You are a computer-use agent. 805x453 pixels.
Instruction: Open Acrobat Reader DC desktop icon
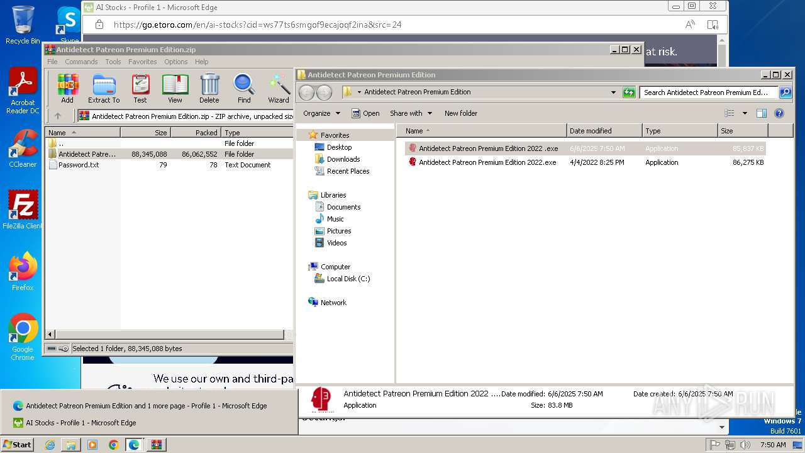23,91
